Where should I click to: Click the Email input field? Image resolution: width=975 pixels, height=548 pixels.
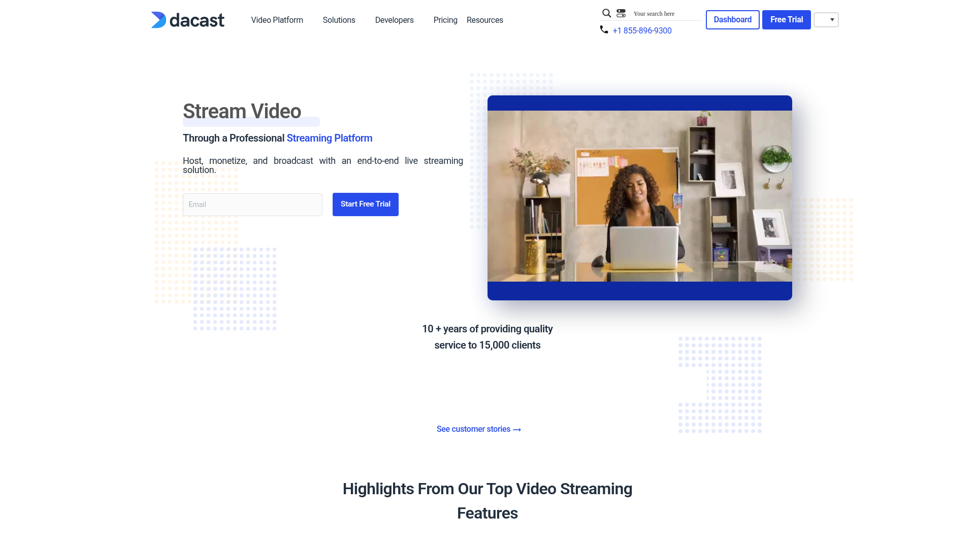click(x=252, y=204)
